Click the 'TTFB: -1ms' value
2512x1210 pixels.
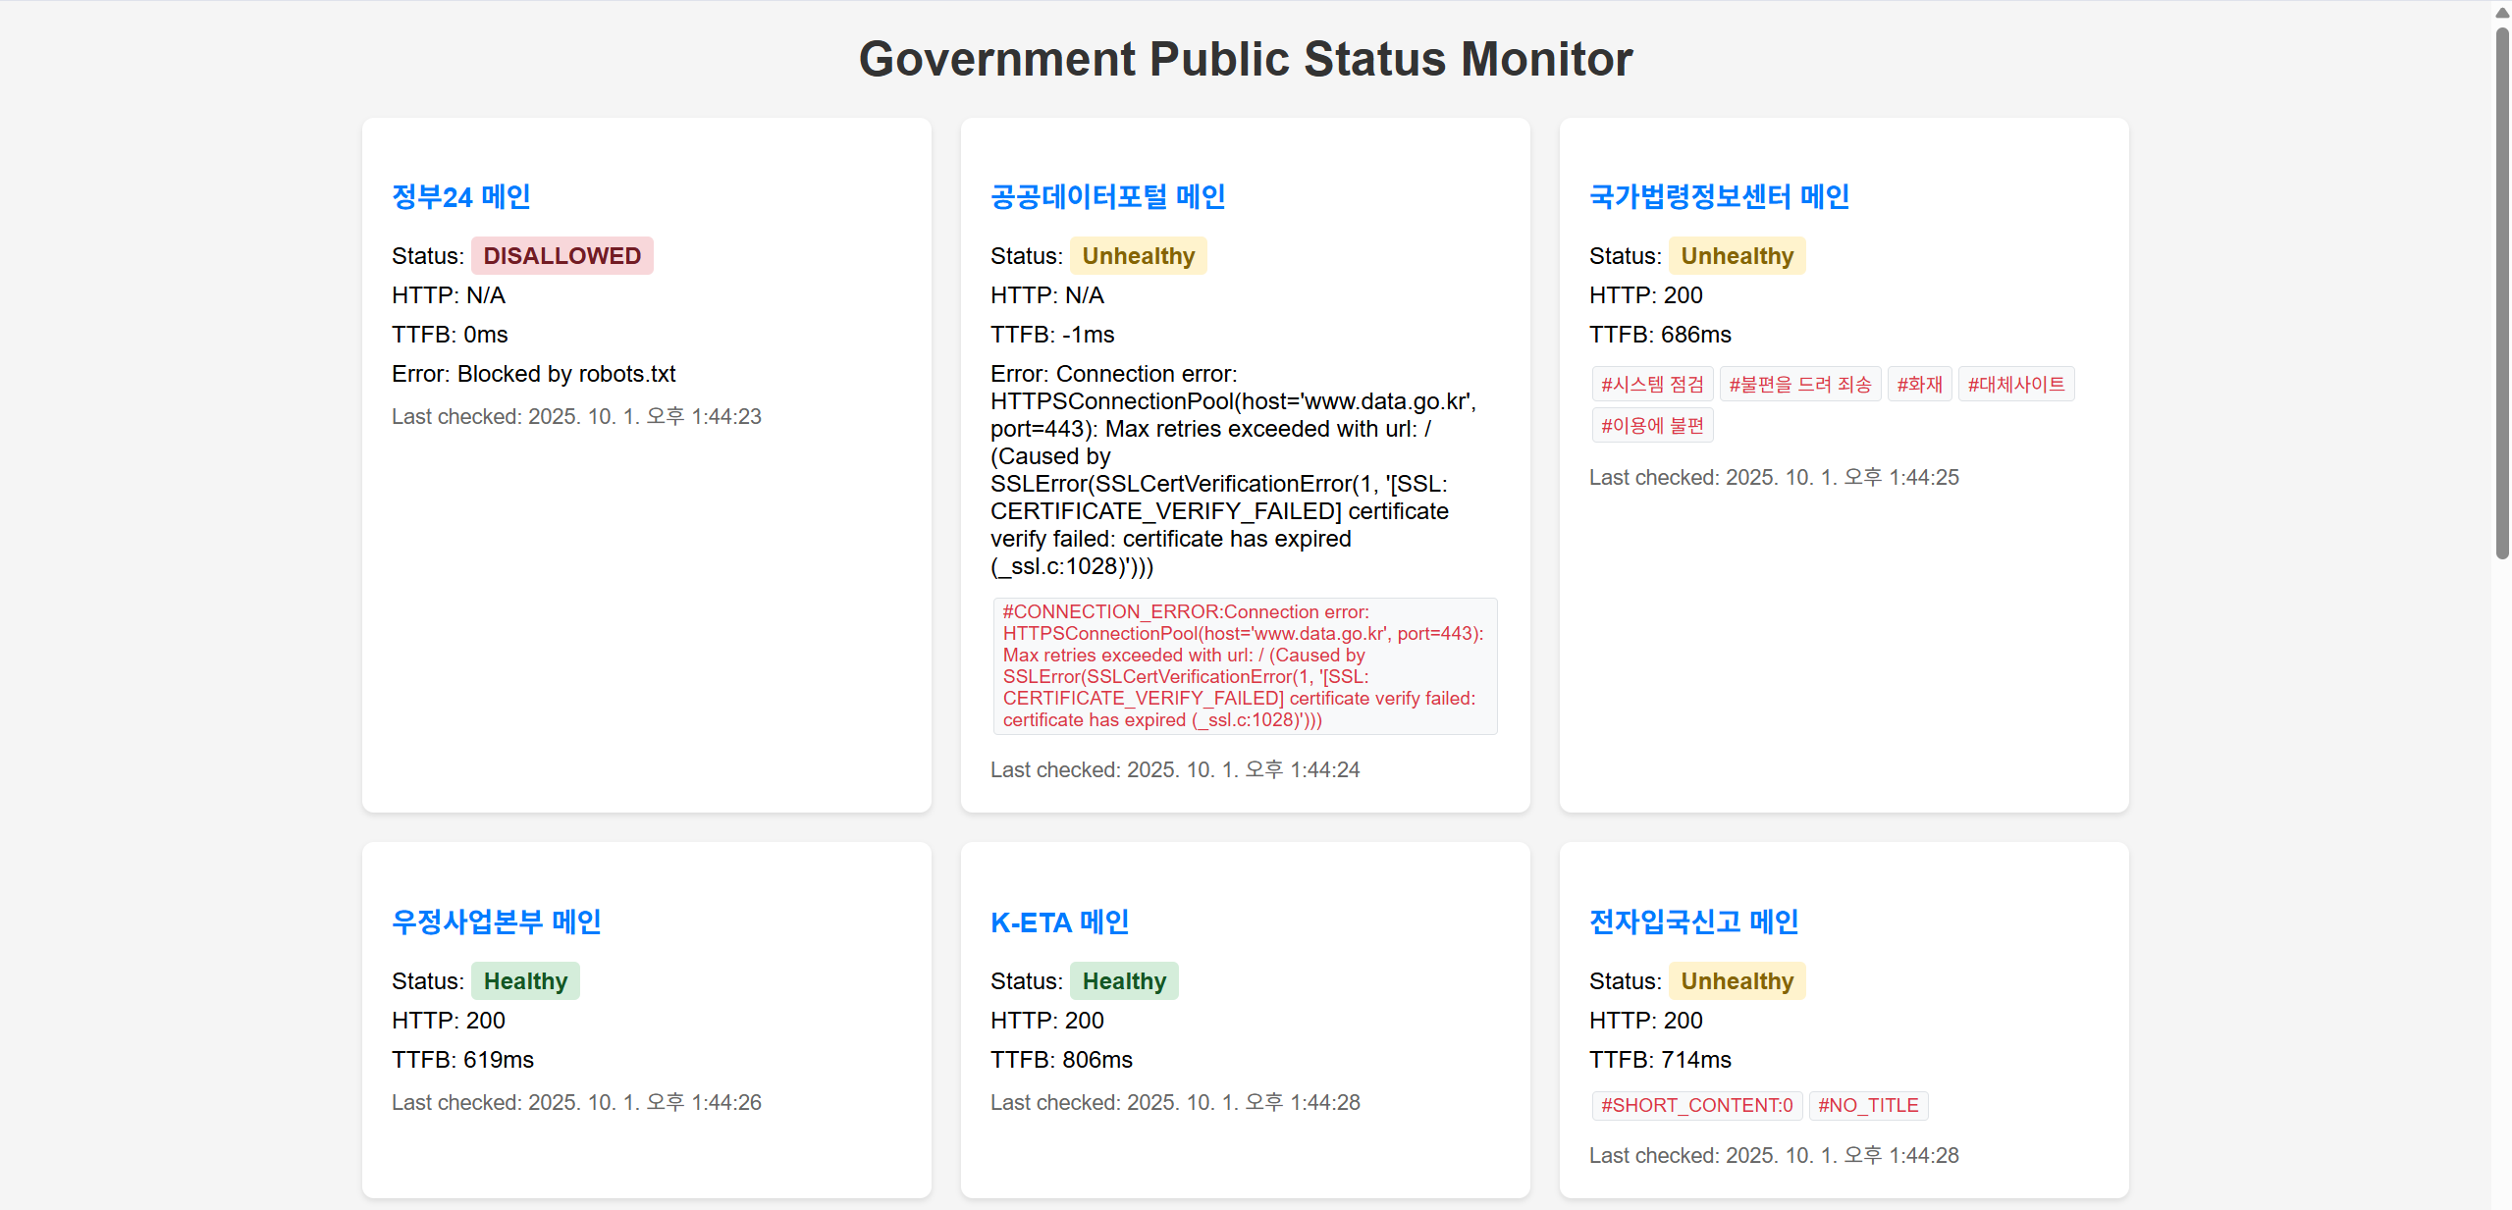(x=1052, y=335)
